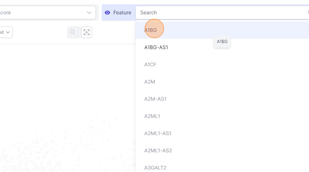Toggle the Feature eye visibility icon
The height and width of the screenshot is (172, 309).
click(107, 13)
